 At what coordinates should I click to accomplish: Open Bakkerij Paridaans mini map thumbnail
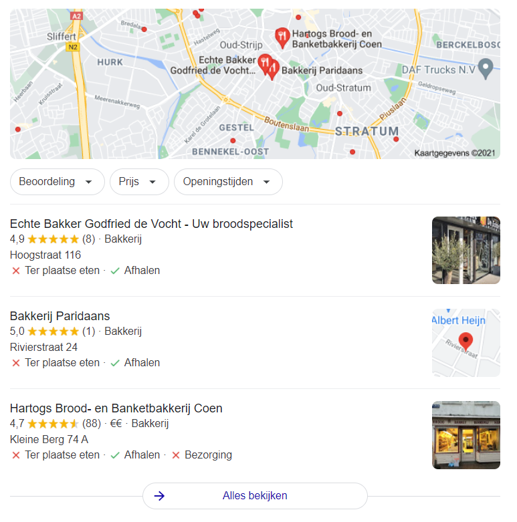pos(466,343)
